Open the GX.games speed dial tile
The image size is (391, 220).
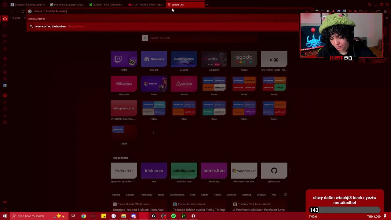point(214,59)
